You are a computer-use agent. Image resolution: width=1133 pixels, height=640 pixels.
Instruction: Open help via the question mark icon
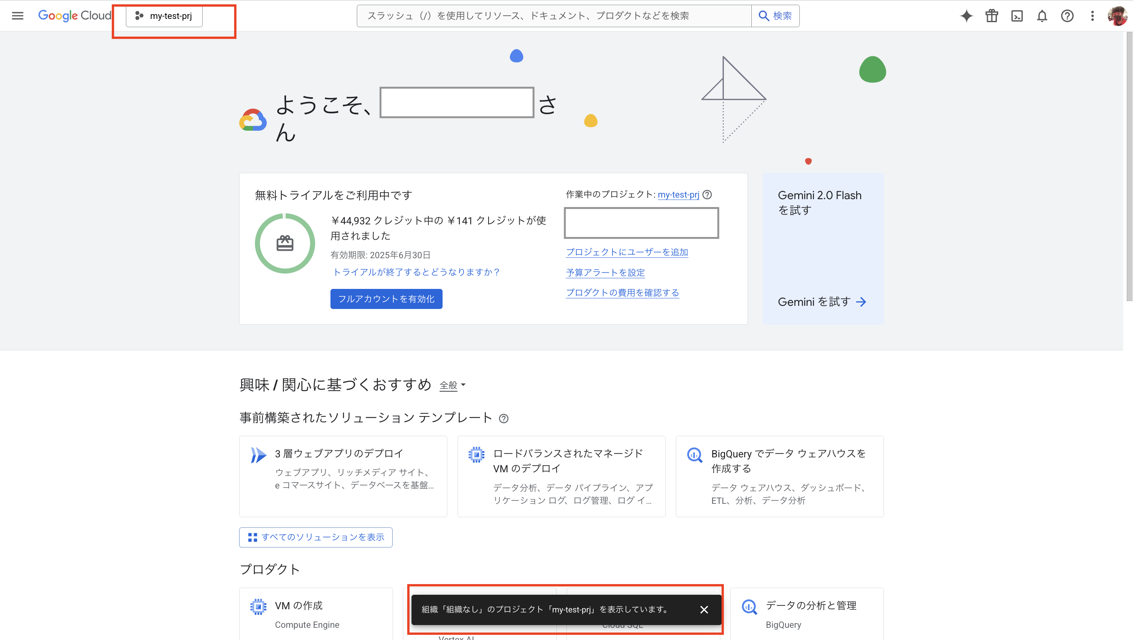(1067, 16)
